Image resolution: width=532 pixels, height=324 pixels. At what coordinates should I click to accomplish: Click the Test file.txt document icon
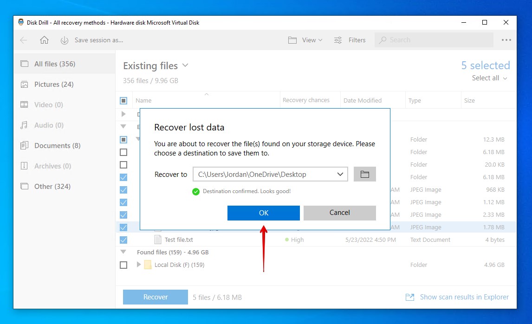[158, 240]
